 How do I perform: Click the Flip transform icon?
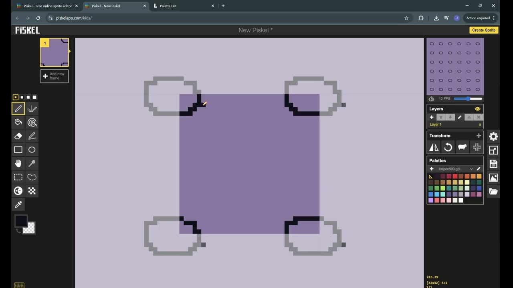point(434,147)
